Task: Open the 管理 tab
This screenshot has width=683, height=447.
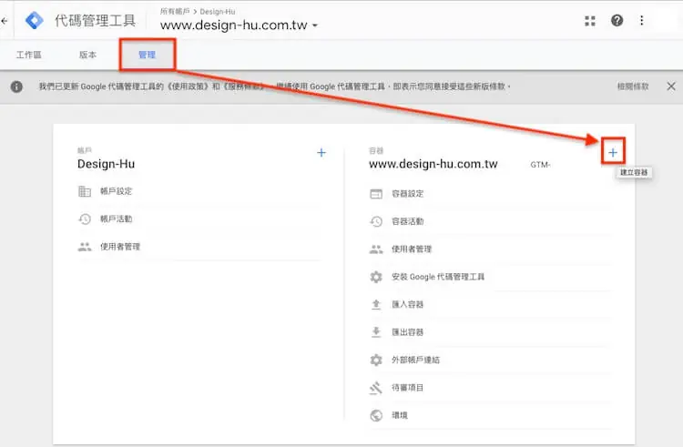Action: pyautogui.click(x=147, y=55)
